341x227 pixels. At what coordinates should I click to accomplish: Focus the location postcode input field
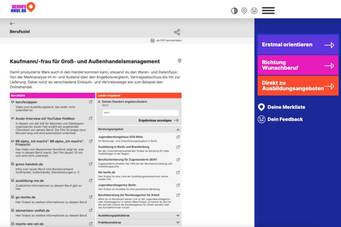141,113
